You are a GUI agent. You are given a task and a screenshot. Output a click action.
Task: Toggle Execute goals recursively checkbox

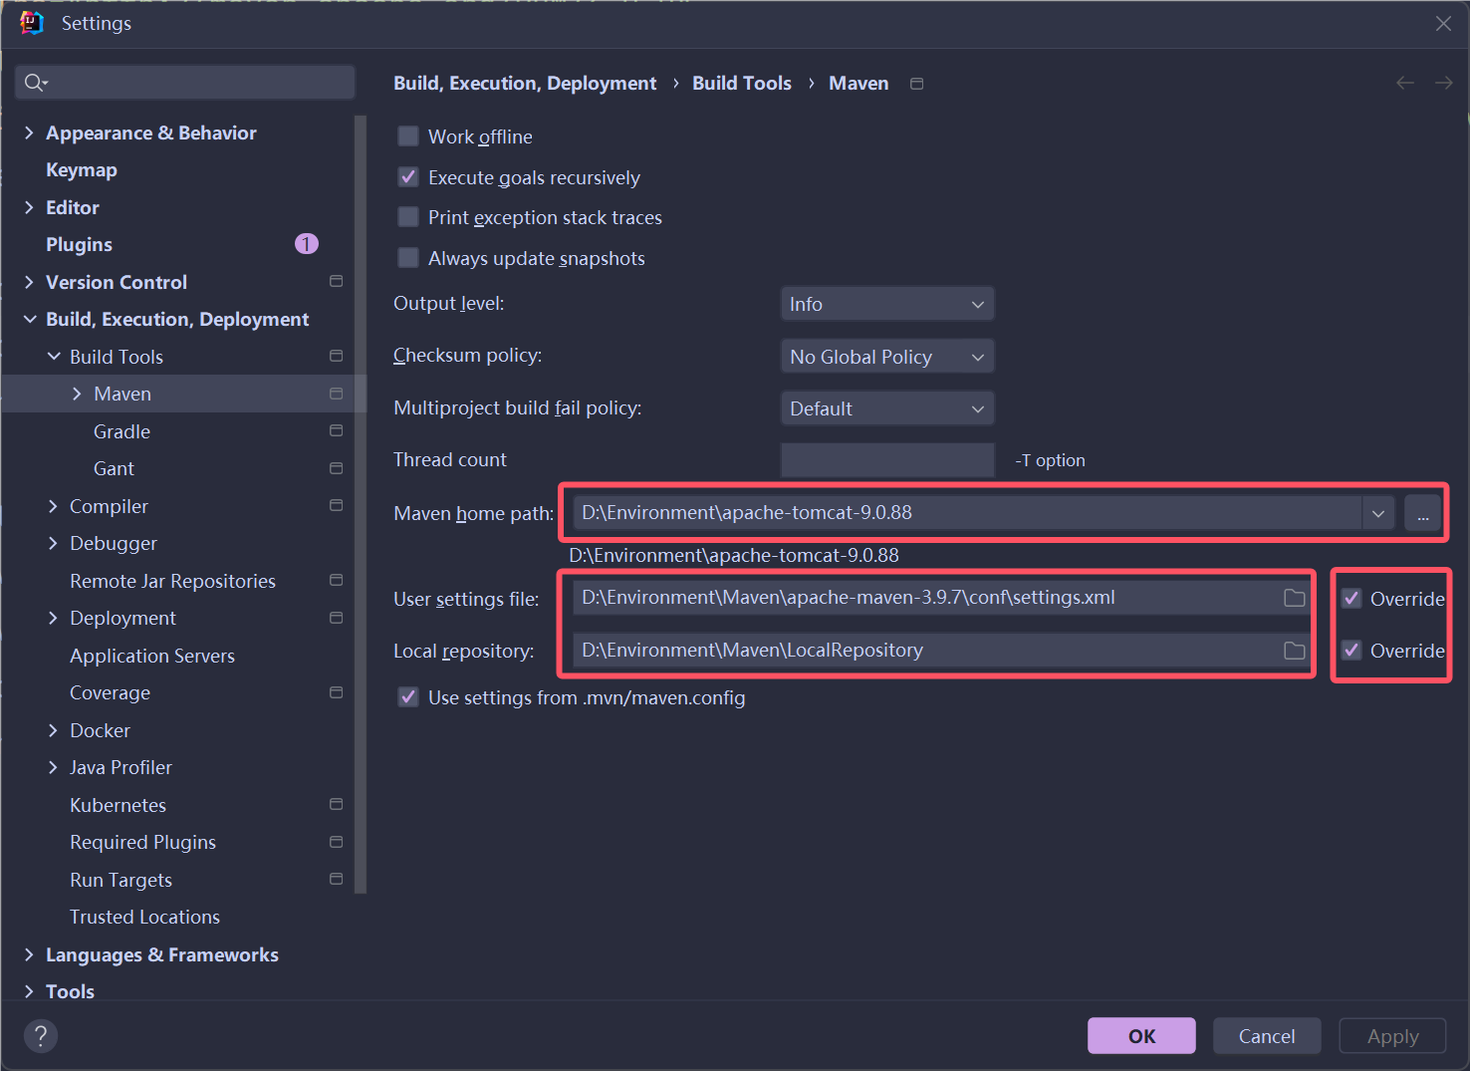tap(408, 177)
